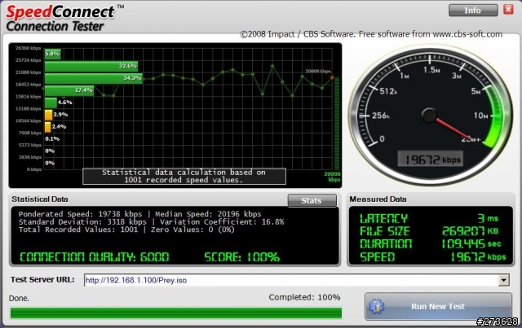Click the SCORE: 100% readout
The image size is (522, 328).
point(242,257)
